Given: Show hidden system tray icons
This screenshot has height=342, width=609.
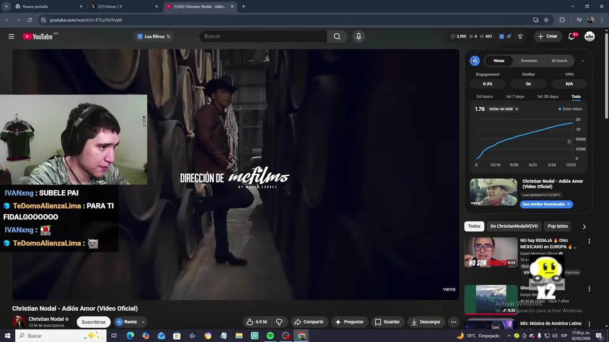Looking at the screenshot, I should pyautogui.click(x=509, y=336).
